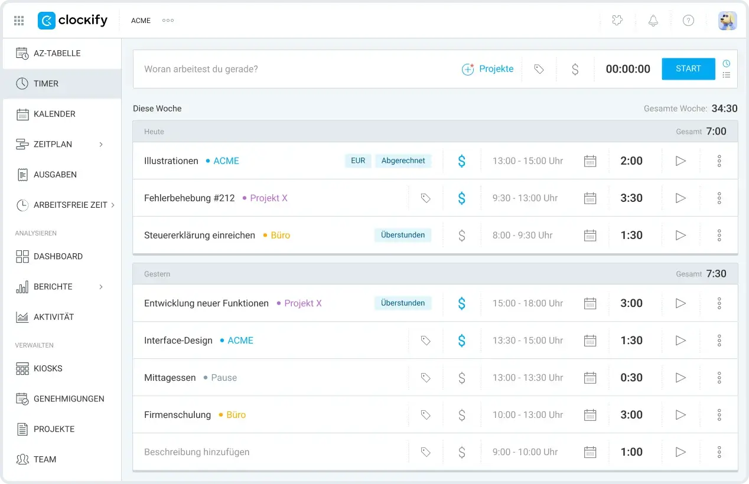Expand the Berichte sidebar submenu
The height and width of the screenshot is (484, 749).
(101, 287)
